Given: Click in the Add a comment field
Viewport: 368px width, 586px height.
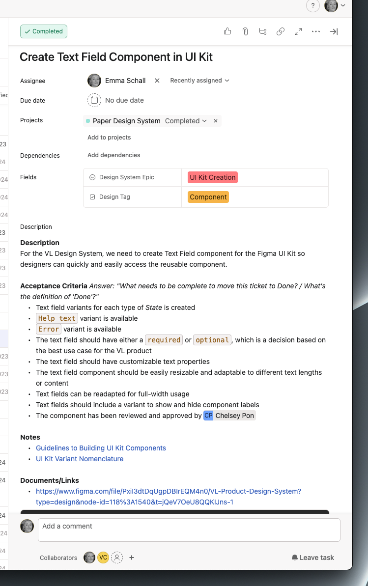Looking at the screenshot, I should pyautogui.click(x=189, y=530).
